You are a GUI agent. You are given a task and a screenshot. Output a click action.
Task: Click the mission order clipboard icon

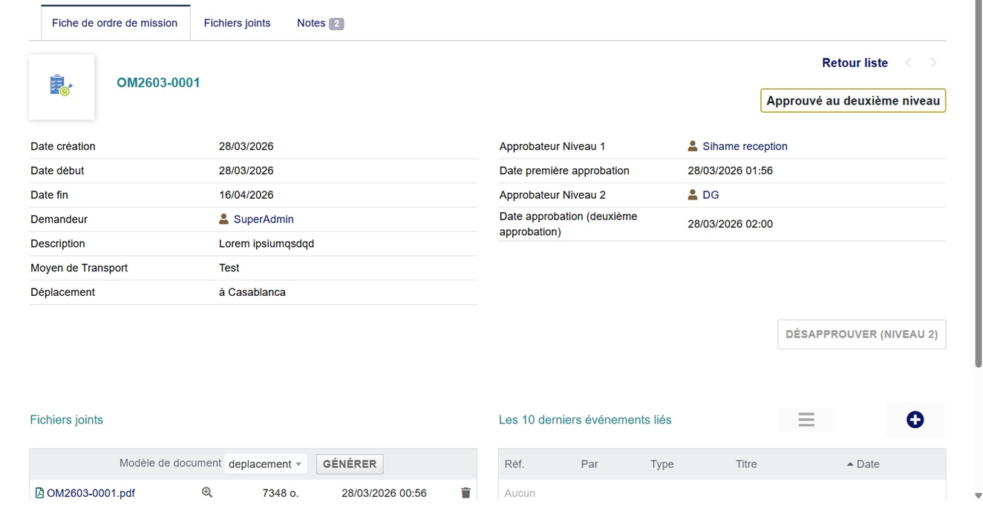tap(62, 86)
